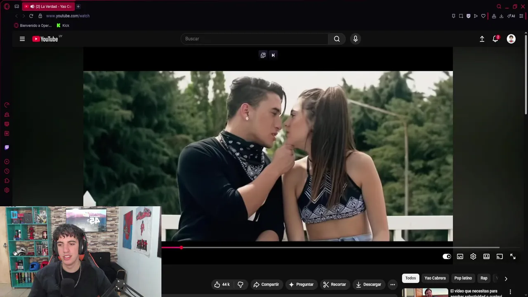
Task: Open the Bienvenido a Opera bookmark
Action: click(x=33, y=26)
